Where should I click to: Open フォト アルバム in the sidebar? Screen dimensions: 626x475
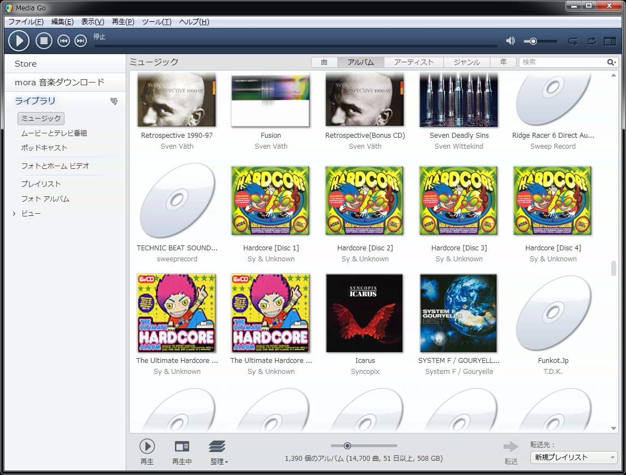tap(45, 198)
